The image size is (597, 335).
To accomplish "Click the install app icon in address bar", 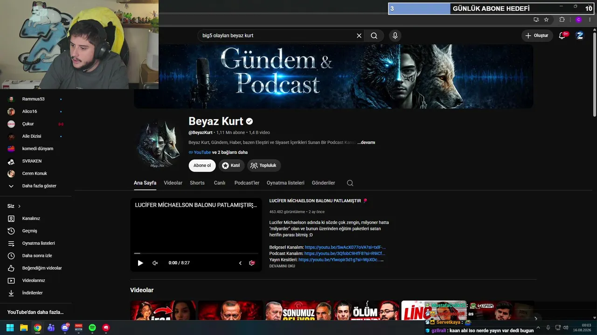I will (536, 20).
